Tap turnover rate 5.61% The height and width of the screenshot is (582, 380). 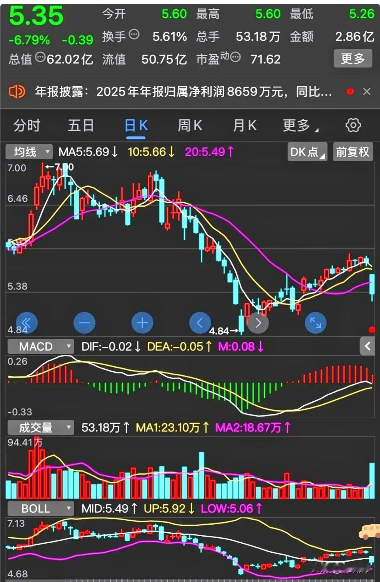pyautogui.click(x=170, y=37)
